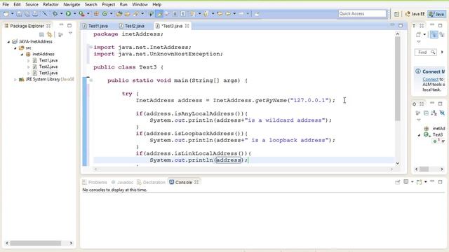Switch to the Test1.java editor tab
The image size is (449, 252).
click(98, 26)
